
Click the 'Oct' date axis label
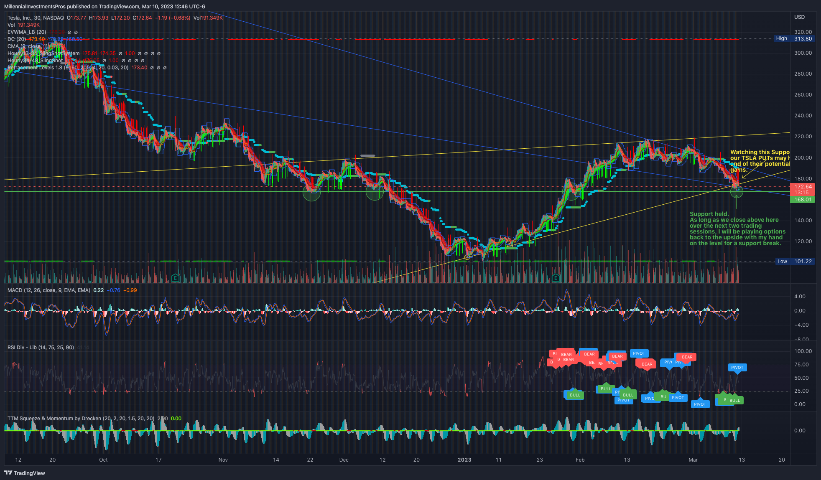pos(103,460)
